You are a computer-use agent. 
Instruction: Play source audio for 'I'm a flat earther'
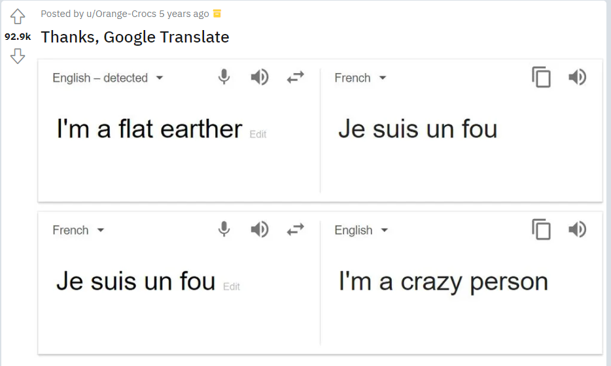click(260, 78)
